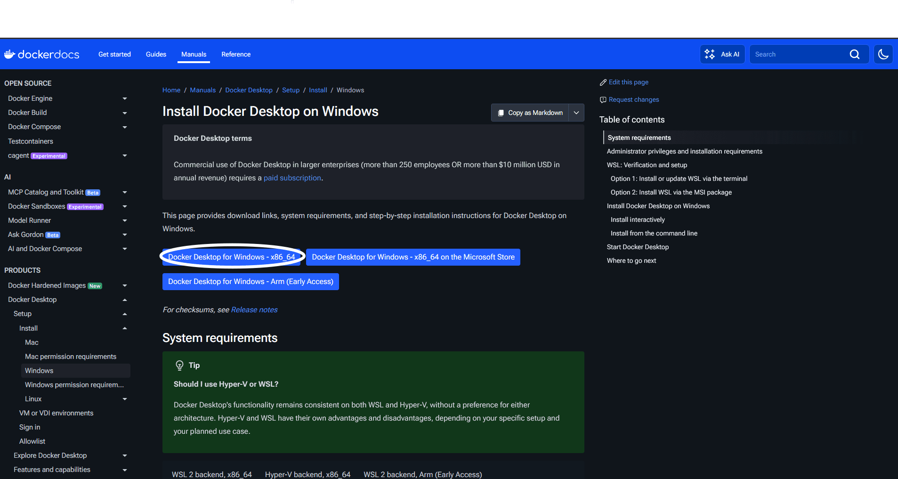Click Edit this page link

[629, 82]
